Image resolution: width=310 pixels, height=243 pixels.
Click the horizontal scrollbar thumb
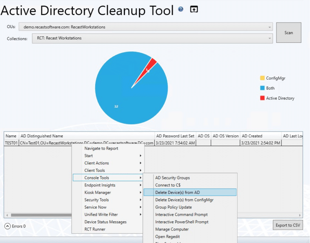pyautogui.click(x=41, y=215)
